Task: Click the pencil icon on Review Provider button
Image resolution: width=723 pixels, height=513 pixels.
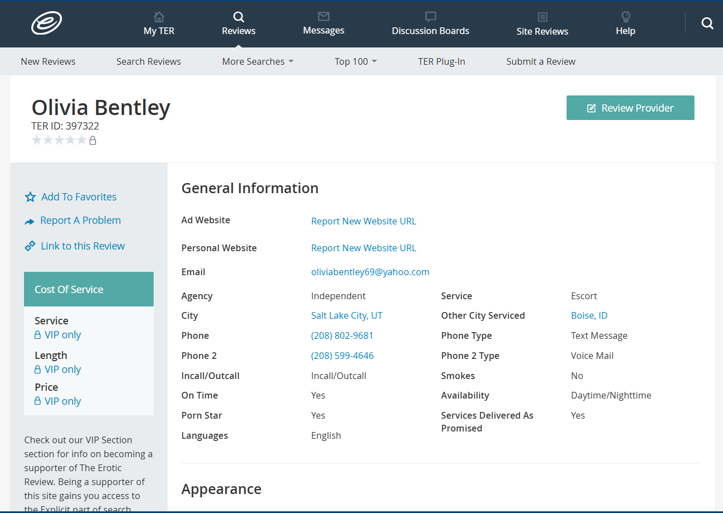Action: [x=591, y=108]
